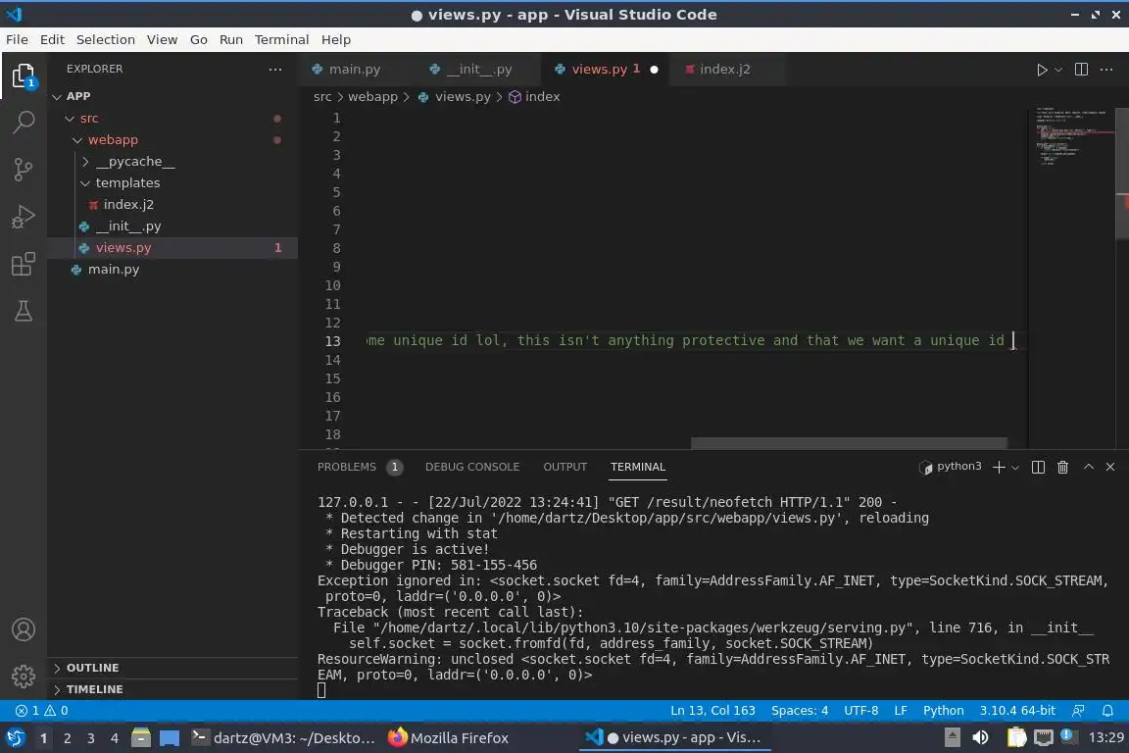Open Mozilla Firefox from the taskbar
Image resolution: width=1129 pixels, height=753 pixels.
point(449,738)
